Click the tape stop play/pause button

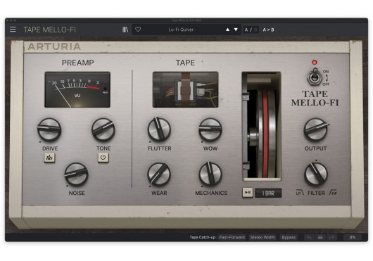248,193
